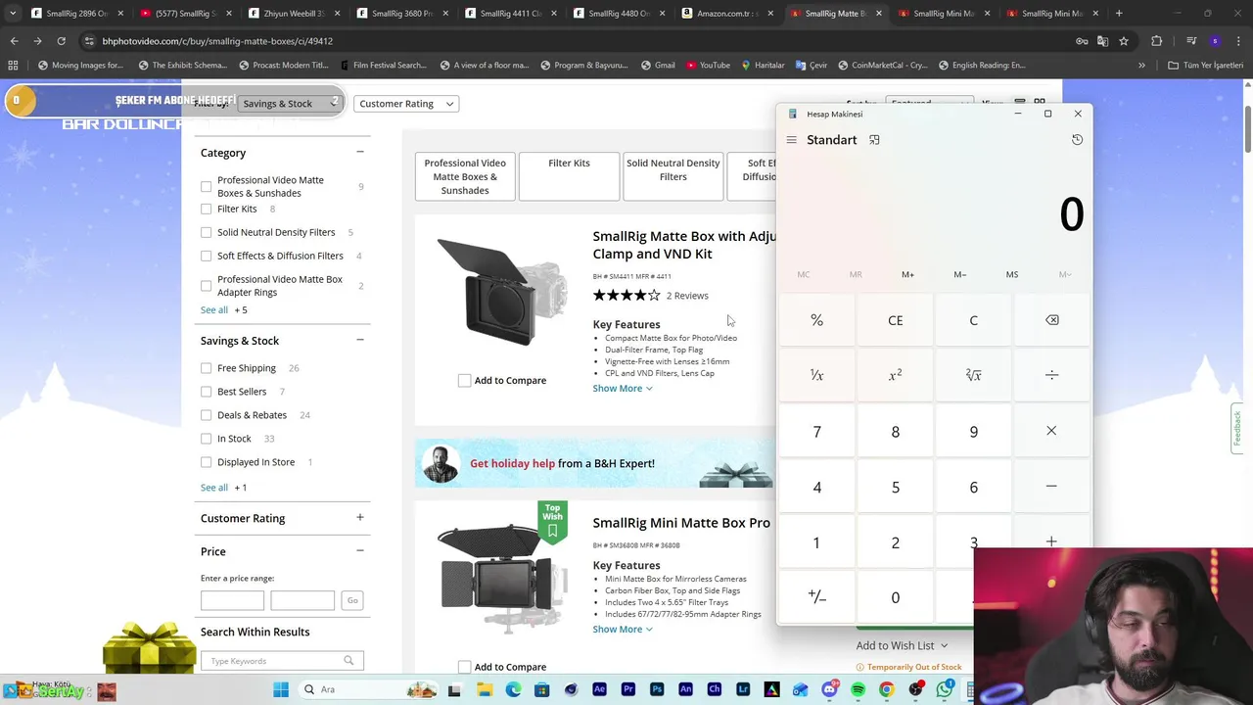Open 2 Reviews link for matte box
This screenshot has height=705, width=1253.
click(x=687, y=296)
